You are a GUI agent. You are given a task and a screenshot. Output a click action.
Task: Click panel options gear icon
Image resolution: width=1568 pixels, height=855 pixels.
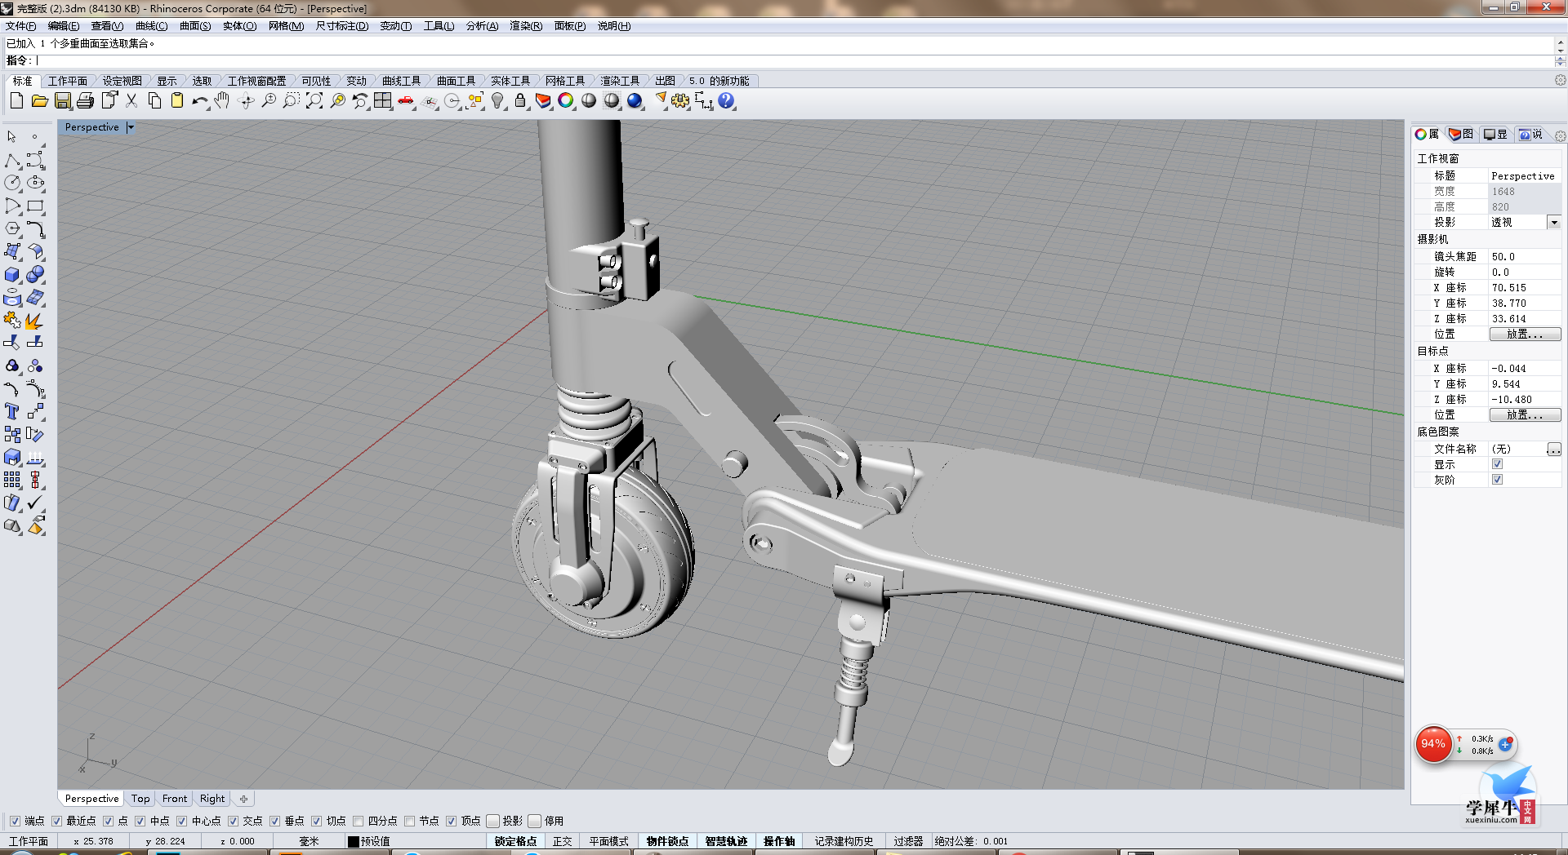(1560, 135)
